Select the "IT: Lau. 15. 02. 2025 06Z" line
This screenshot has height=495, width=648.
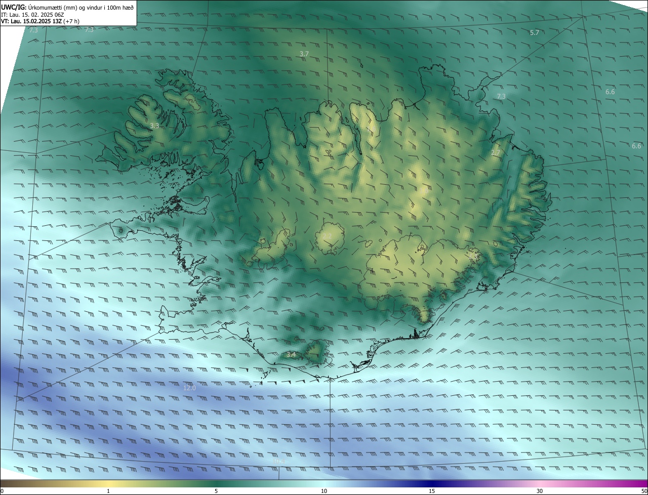(32, 14)
